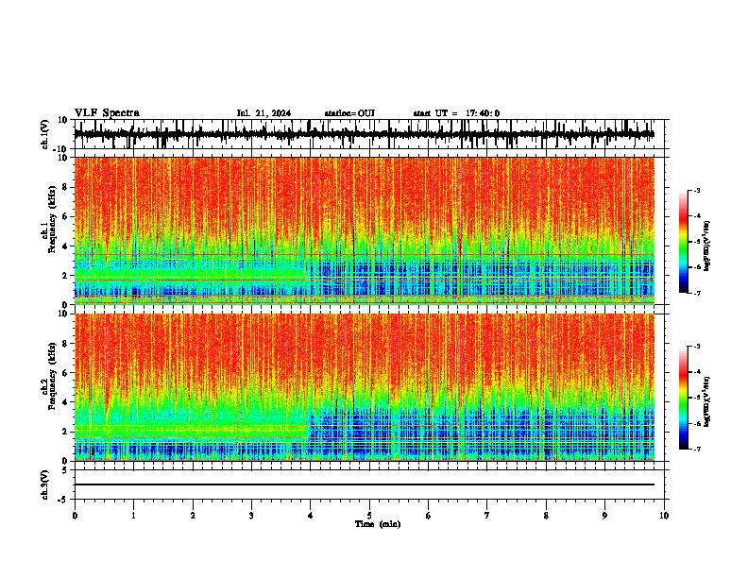Click the ch.2 log(PSD) colorbar title
The height and width of the screenshot is (578, 748).
tap(707, 401)
